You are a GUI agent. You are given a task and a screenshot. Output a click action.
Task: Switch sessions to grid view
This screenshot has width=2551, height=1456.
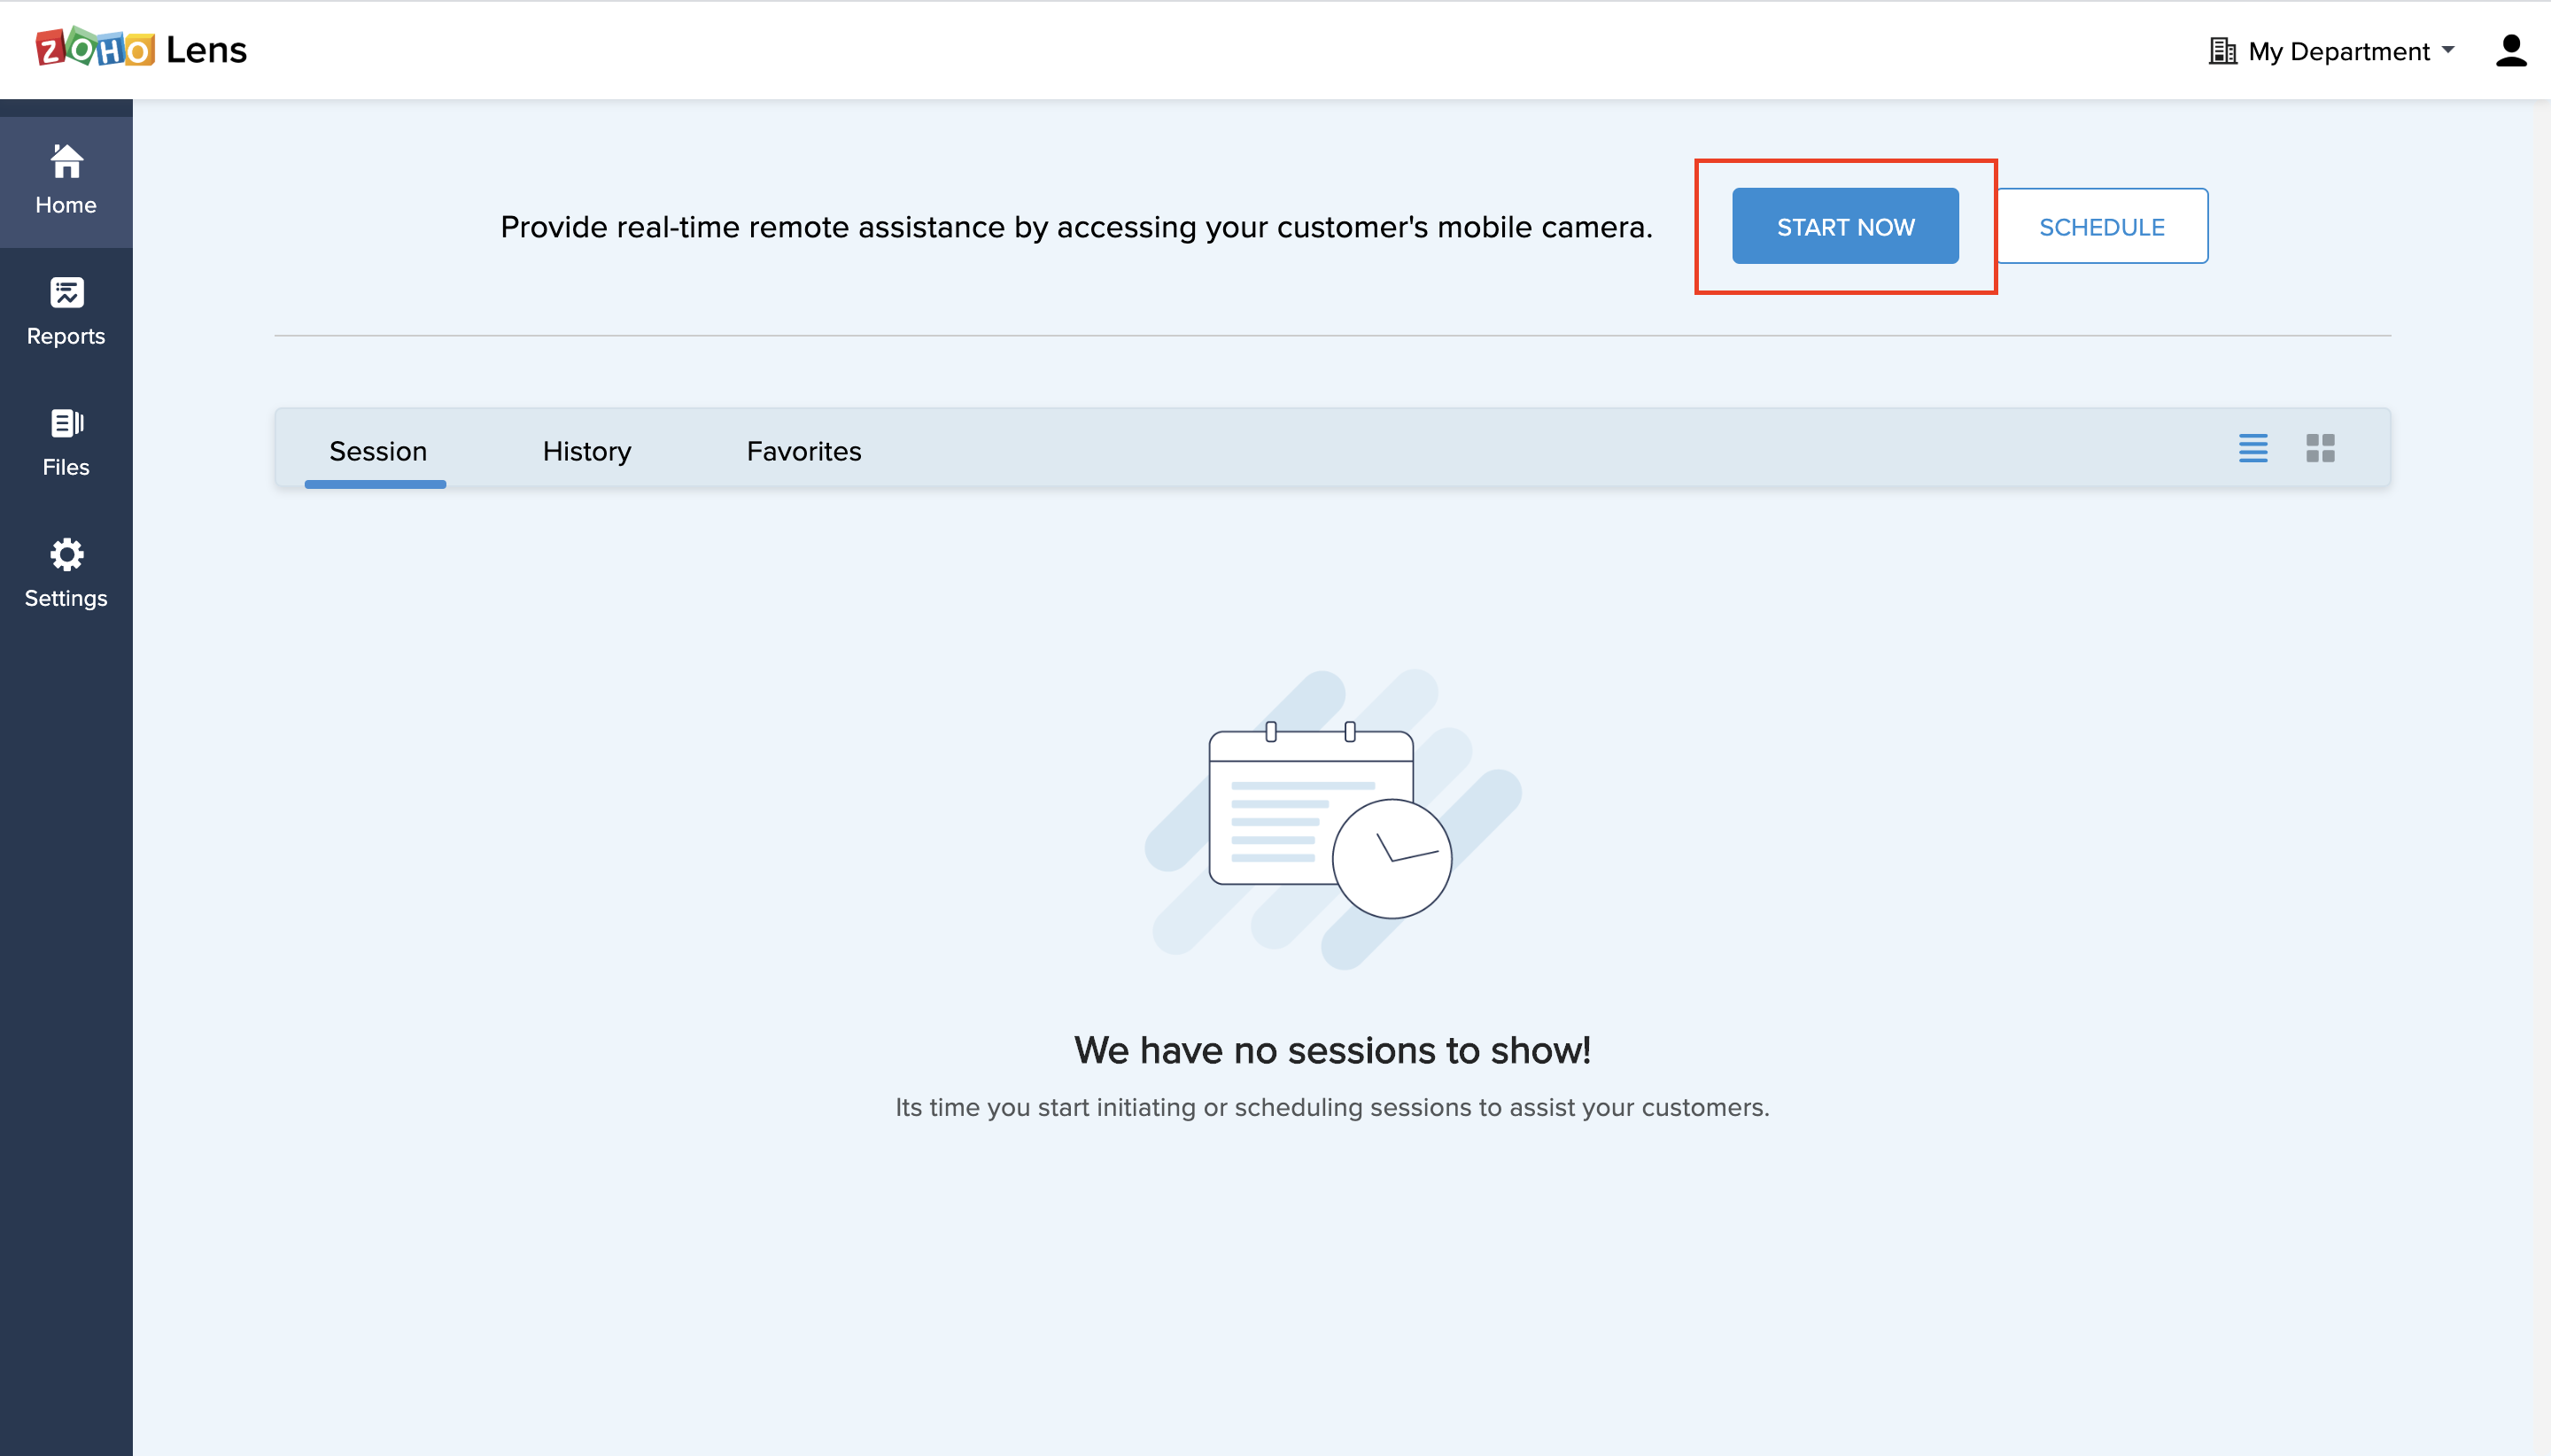point(2322,449)
